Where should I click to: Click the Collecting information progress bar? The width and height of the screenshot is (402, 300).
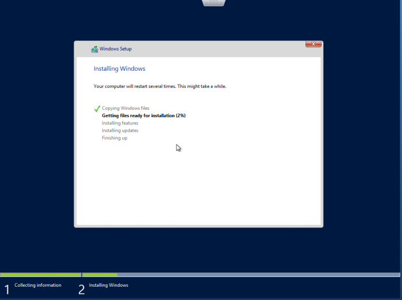[x=41, y=275]
